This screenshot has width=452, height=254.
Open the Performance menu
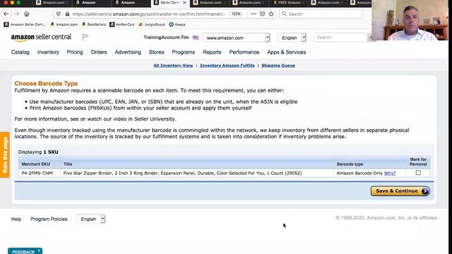(x=244, y=52)
